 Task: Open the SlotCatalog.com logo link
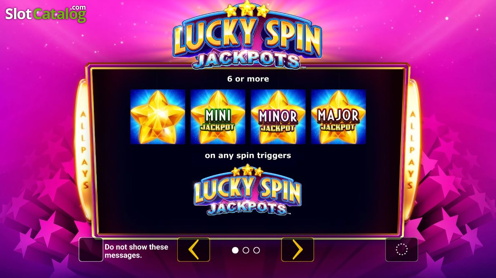(x=45, y=13)
